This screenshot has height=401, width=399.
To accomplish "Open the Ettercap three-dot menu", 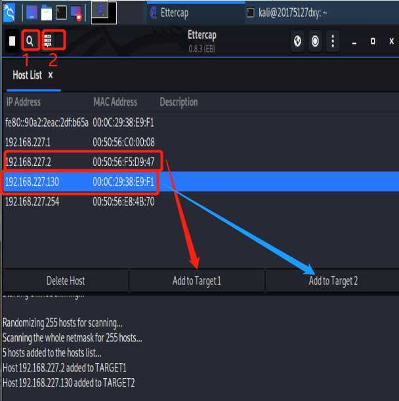I will (333, 41).
